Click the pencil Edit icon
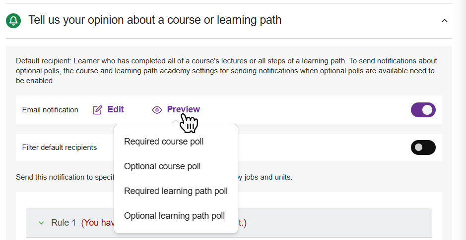 click(97, 110)
